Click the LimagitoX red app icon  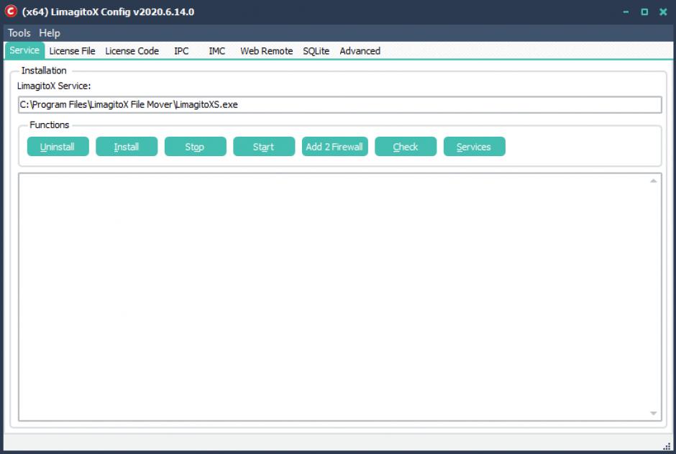pyautogui.click(x=11, y=12)
